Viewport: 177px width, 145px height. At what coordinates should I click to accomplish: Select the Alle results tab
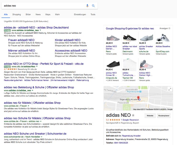tap(6, 14)
